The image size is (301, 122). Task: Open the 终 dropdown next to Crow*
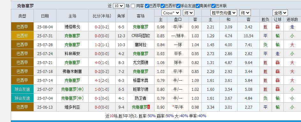189,13
